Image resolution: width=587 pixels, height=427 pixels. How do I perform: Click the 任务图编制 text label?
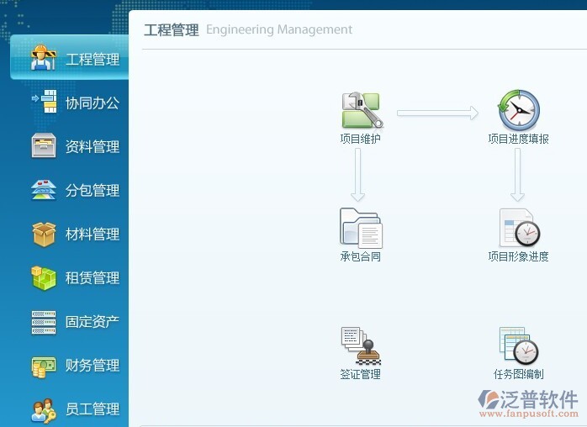tap(518, 374)
